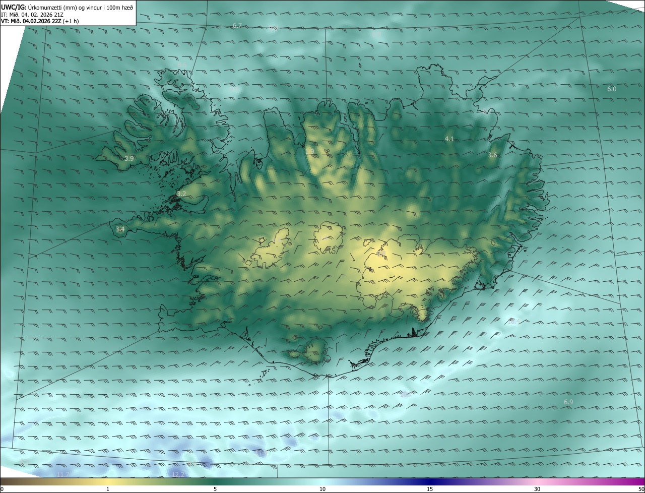Image resolution: width=645 pixels, height=493 pixels.
Task: Click the colorbar tick label 1
Action: coord(108,489)
